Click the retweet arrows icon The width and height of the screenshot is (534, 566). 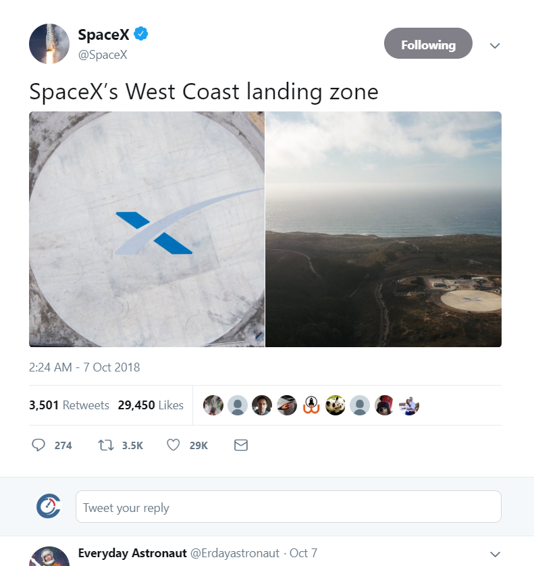pyautogui.click(x=105, y=445)
